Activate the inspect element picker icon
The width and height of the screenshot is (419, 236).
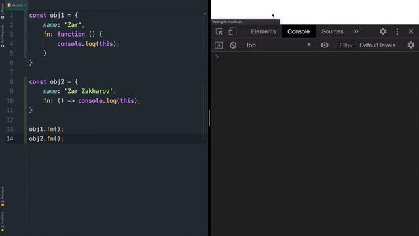coord(219,31)
